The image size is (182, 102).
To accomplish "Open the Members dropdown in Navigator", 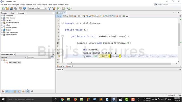I will pyautogui.click(x=14, y=57).
